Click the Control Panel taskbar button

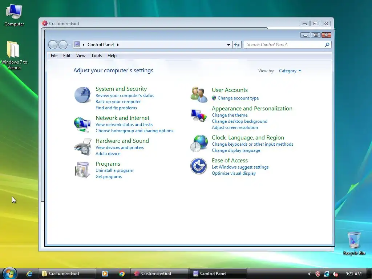tap(218, 274)
